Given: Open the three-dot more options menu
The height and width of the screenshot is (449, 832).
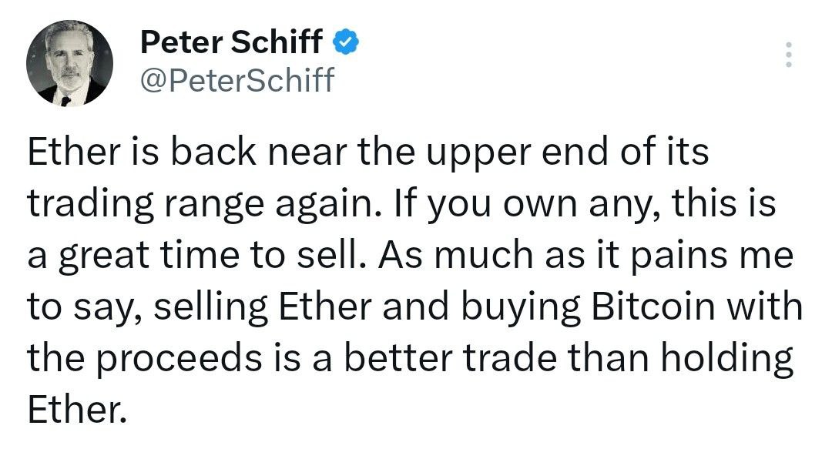Looking at the screenshot, I should coord(789,54).
